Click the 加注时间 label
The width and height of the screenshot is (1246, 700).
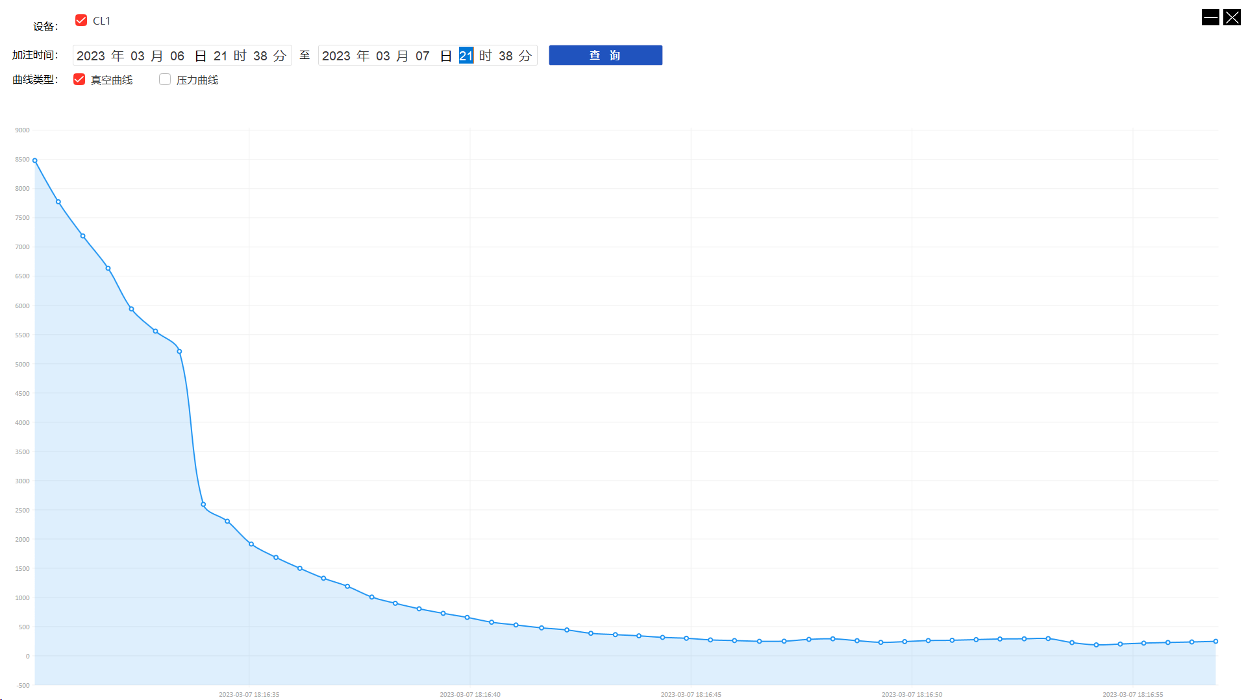tap(35, 55)
